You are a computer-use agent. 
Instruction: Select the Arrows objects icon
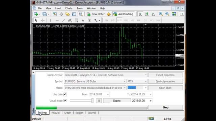(x=96, y=20)
